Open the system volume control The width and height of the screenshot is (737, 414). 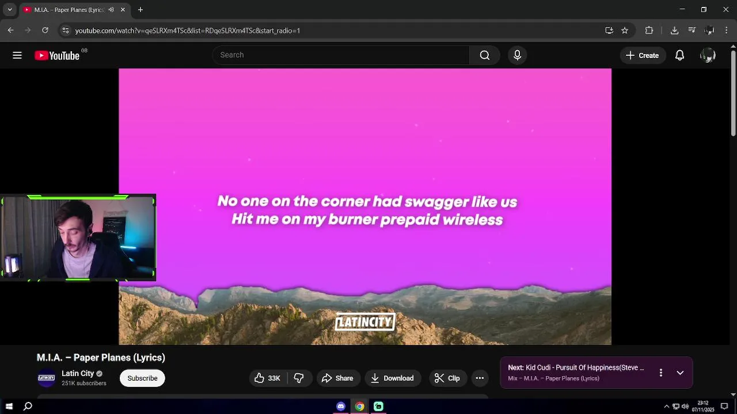coord(685,407)
